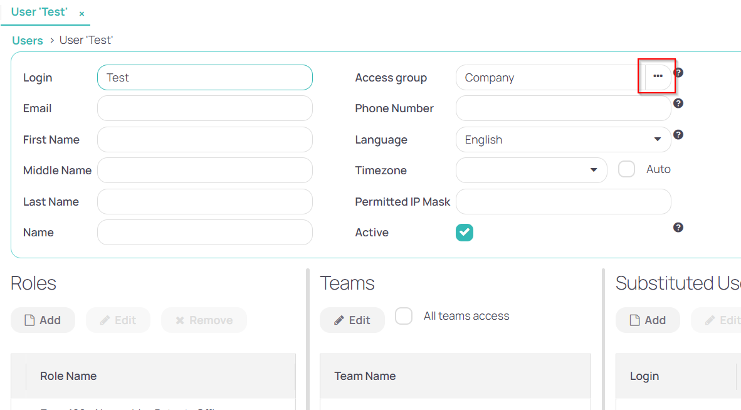Close the User 'Test' tab
This screenshot has height=410, width=741.
point(81,14)
